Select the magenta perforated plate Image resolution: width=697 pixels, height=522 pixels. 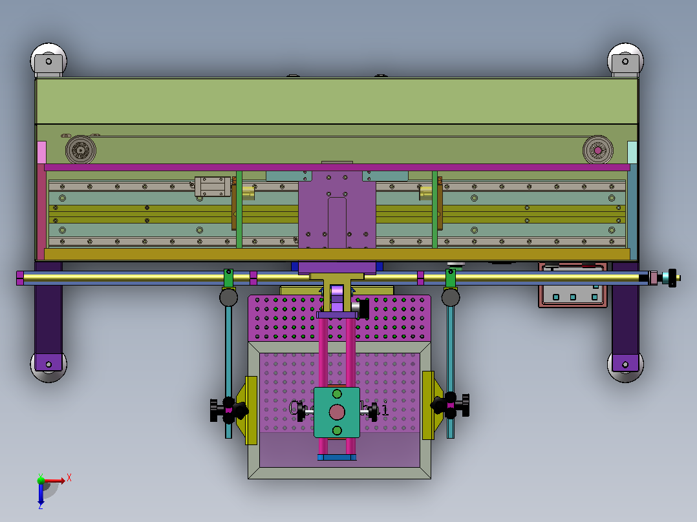click(339, 318)
